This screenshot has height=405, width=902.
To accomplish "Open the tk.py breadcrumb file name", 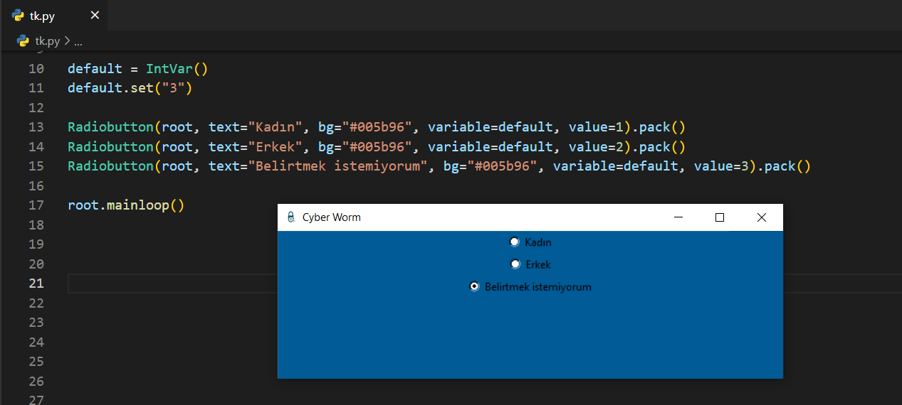I will pos(48,41).
